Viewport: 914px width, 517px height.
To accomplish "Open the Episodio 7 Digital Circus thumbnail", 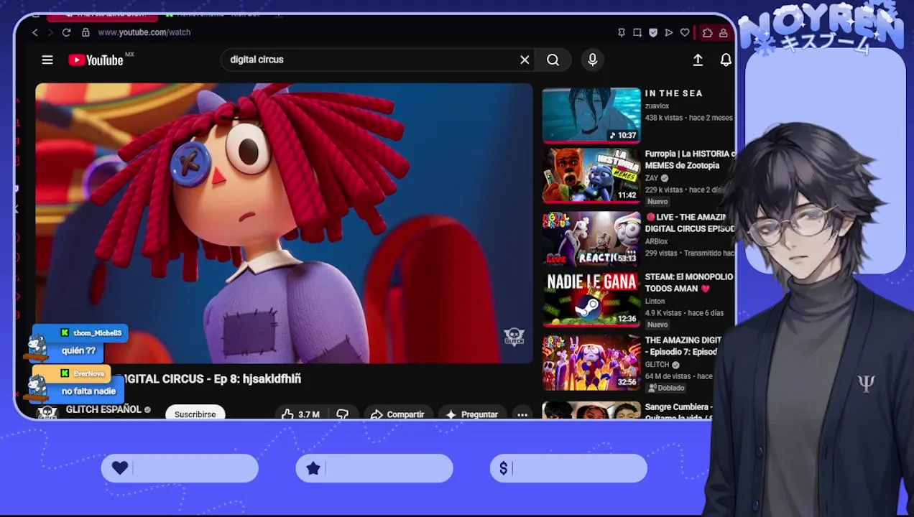I will [591, 362].
